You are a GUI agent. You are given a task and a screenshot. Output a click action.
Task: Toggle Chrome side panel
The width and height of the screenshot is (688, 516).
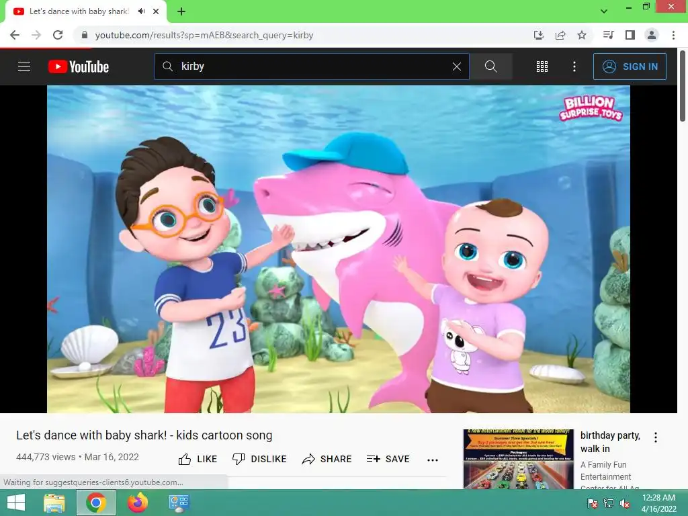(630, 35)
